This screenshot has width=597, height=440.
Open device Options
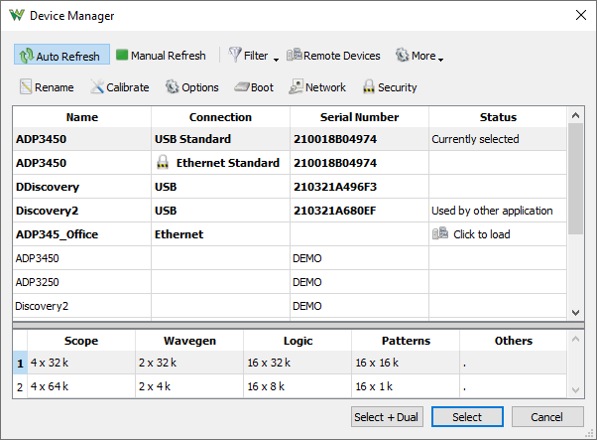click(191, 87)
